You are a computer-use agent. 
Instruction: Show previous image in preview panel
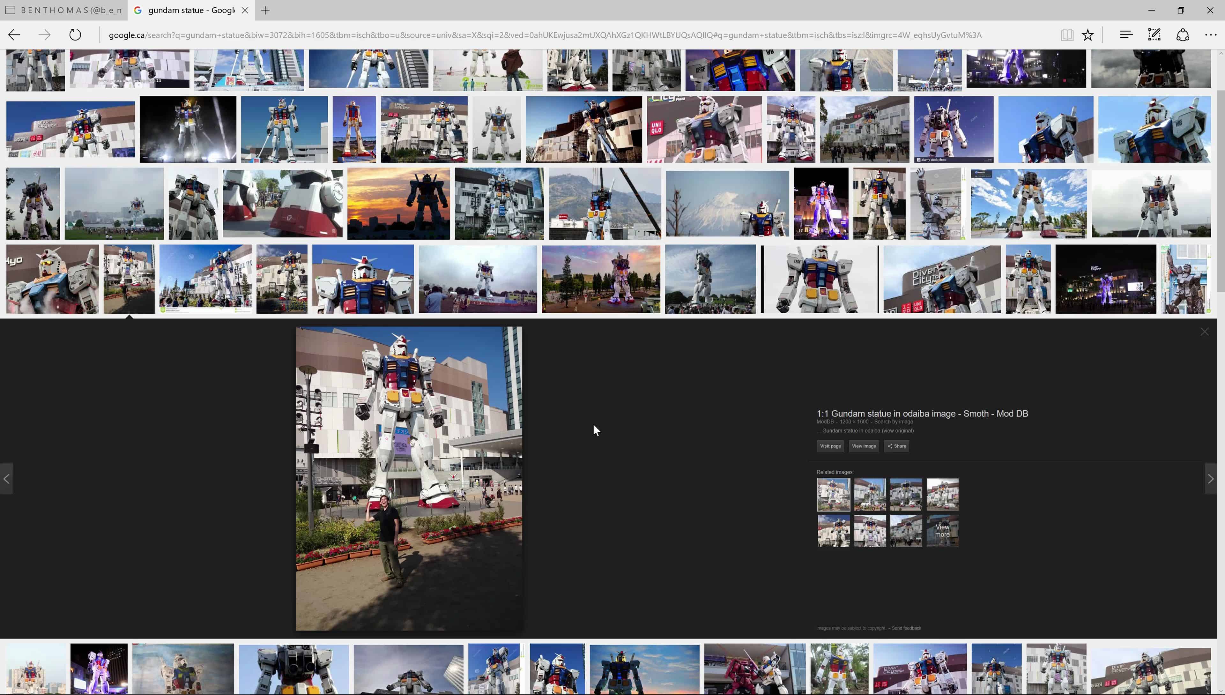point(6,479)
